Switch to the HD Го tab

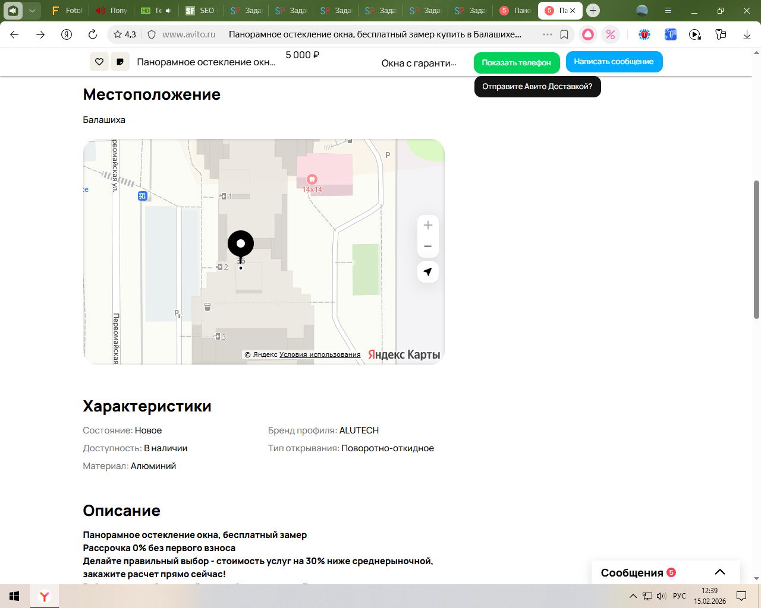[x=151, y=11]
